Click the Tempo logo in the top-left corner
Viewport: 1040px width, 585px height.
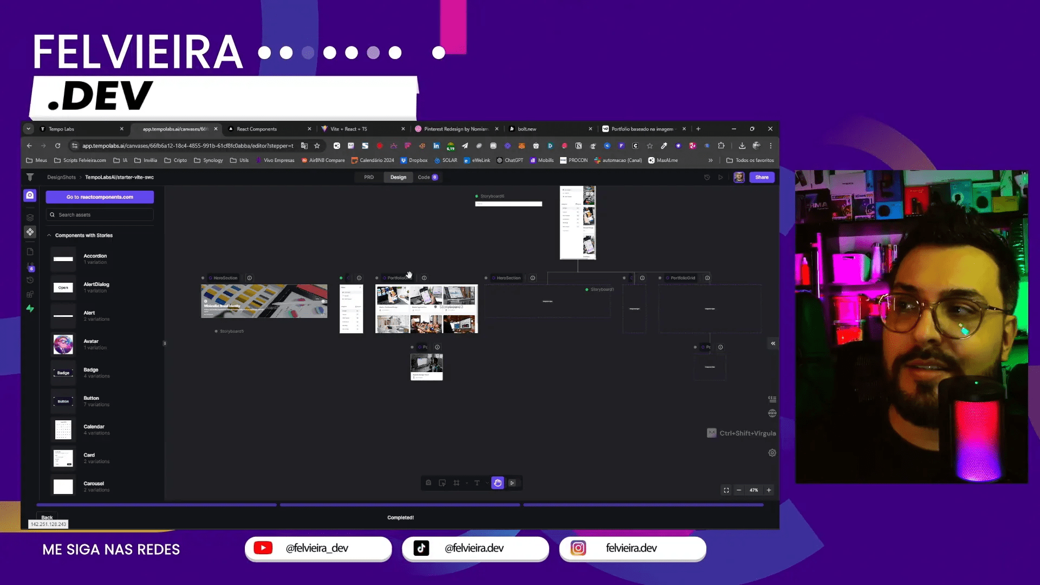[x=30, y=177]
